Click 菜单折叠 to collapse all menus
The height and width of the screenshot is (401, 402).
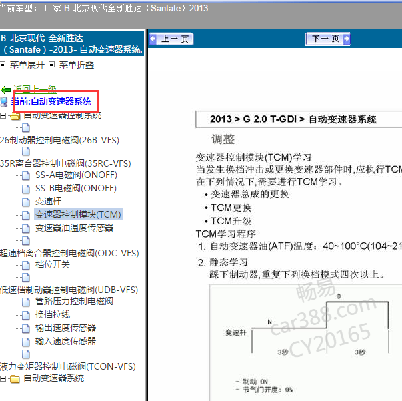pyautogui.click(x=77, y=65)
